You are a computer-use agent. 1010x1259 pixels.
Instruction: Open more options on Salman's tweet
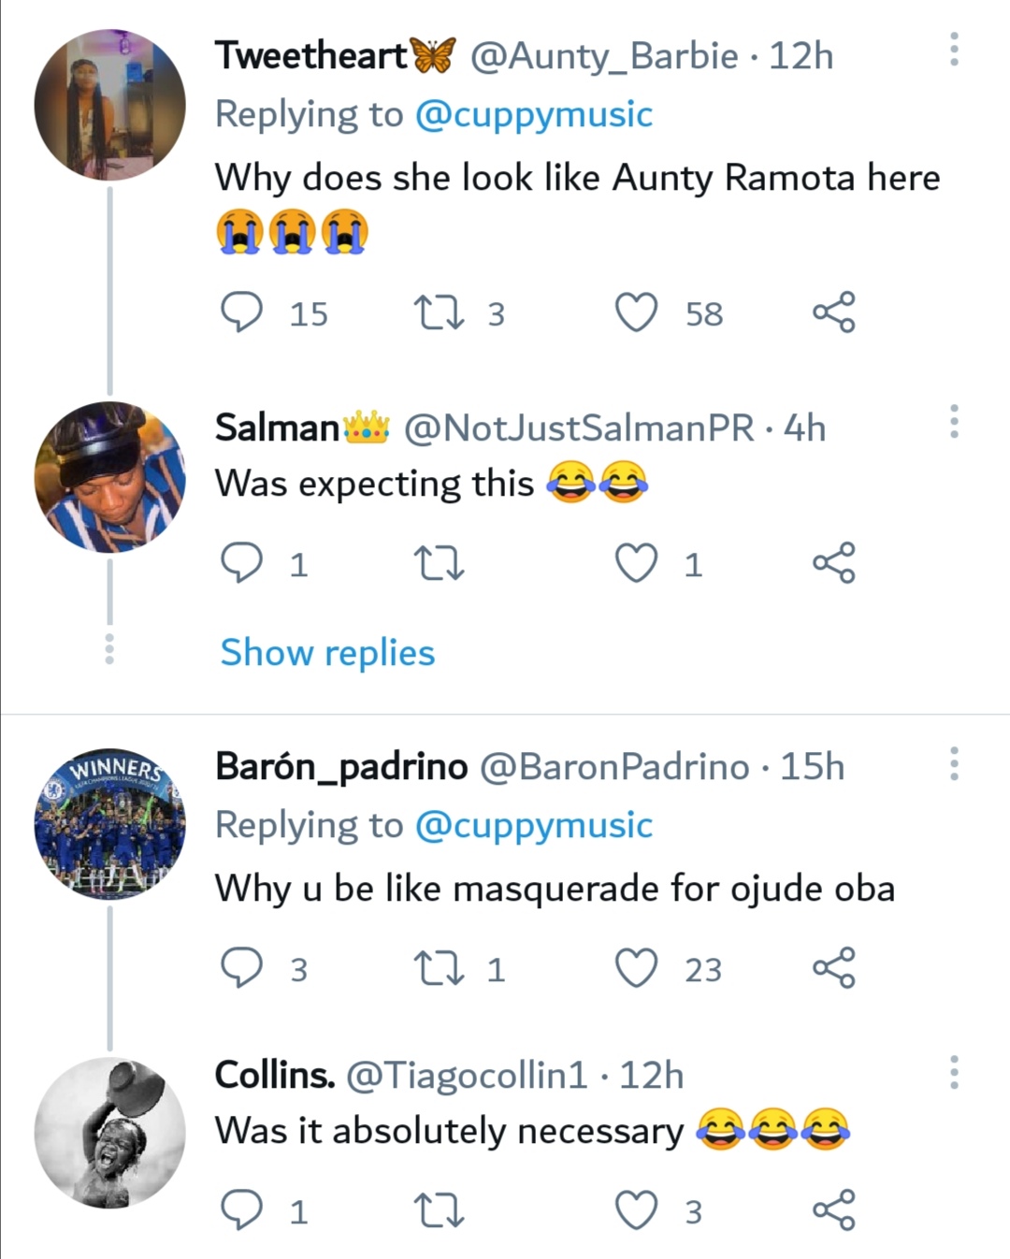tap(954, 422)
